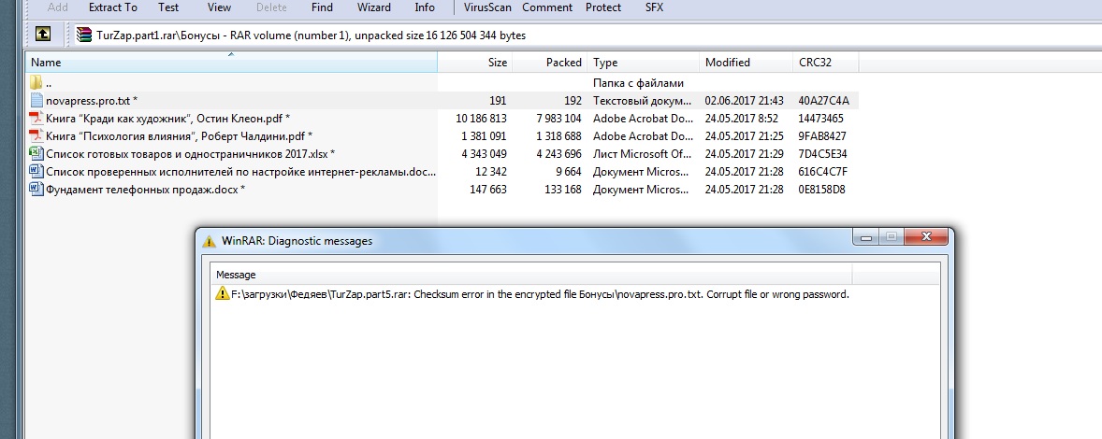Minimize the Diagnostic messages window

(868, 238)
